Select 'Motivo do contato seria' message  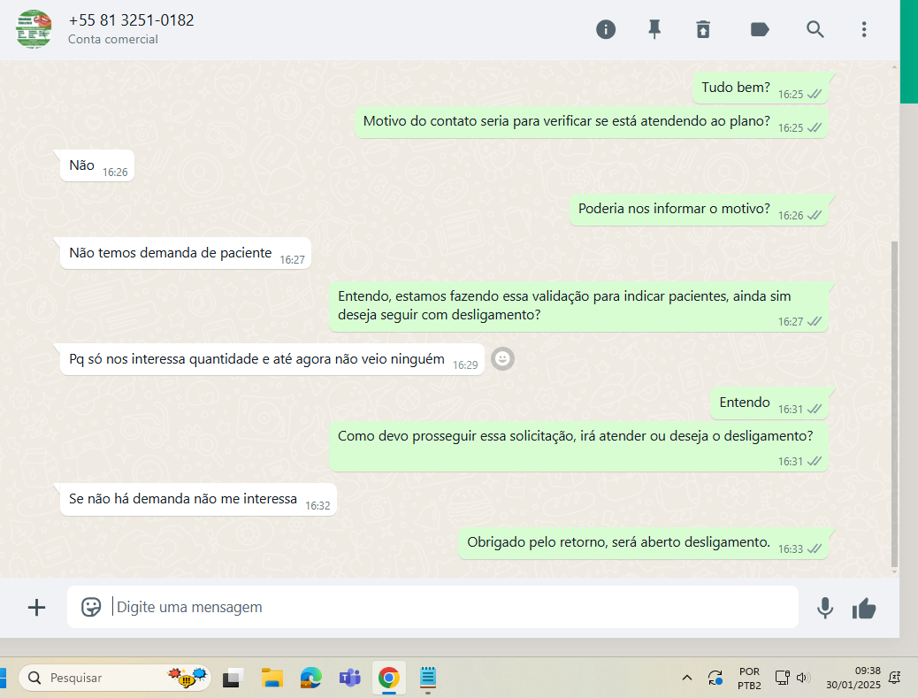(592, 122)
